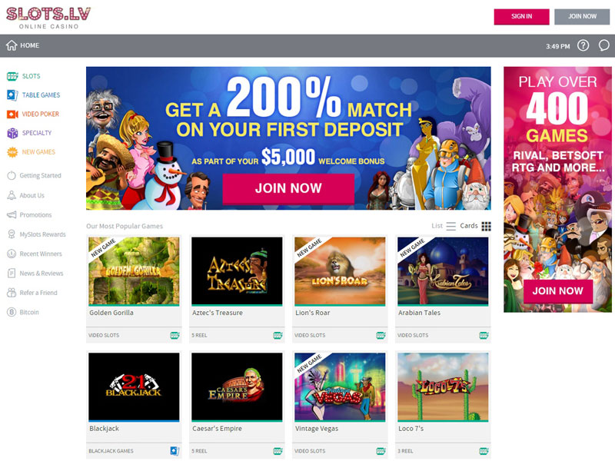Screen dimensions: 615x461
Task: Open Recent Winners link
Action: 41,254
